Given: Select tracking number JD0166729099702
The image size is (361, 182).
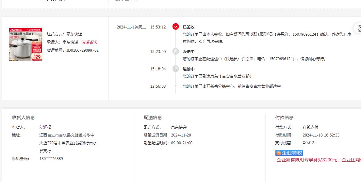Looking at the screenshot, I should click(x=82, y=50).
